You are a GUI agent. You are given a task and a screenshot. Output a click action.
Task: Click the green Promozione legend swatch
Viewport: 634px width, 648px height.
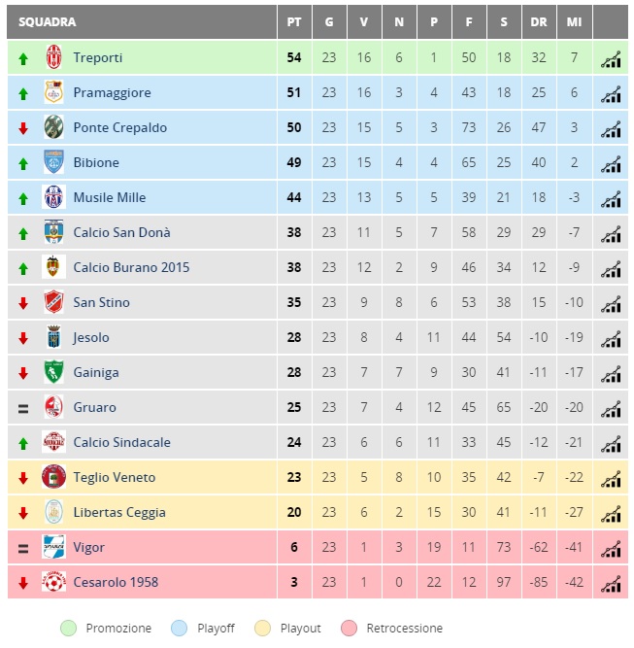tap(69, 629)
